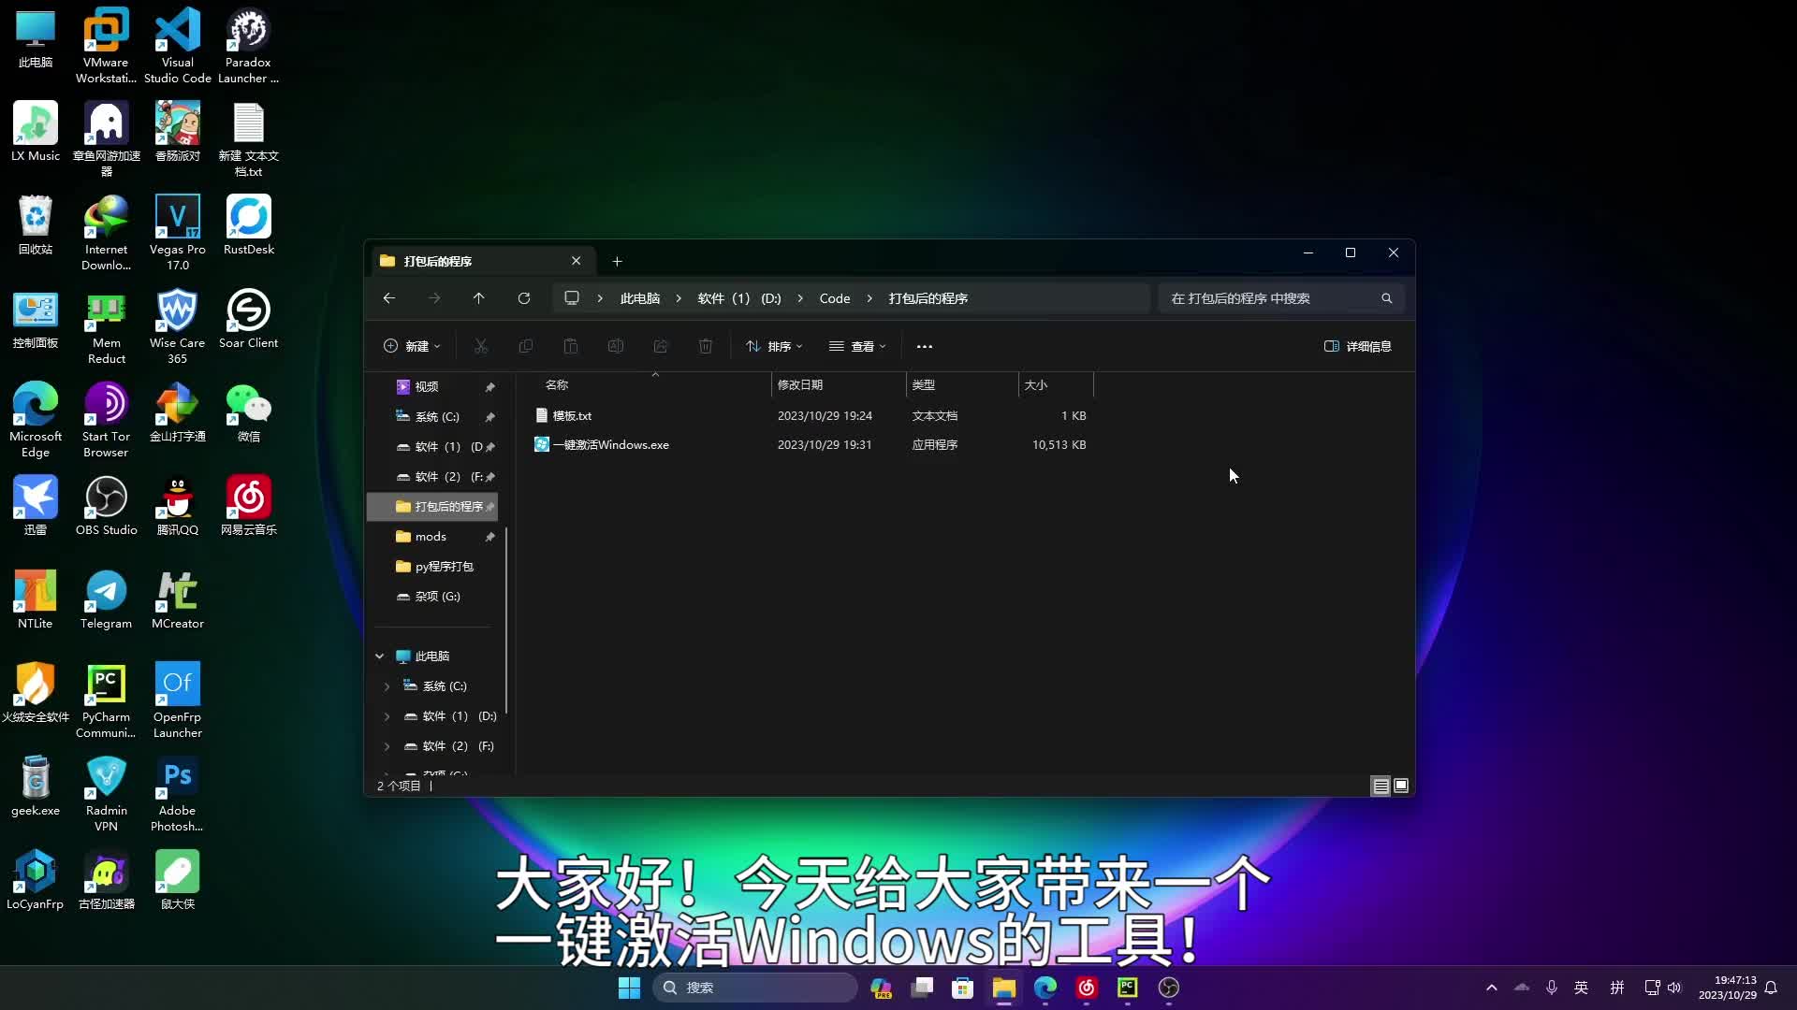
Task: Expand 软件 (1) (D:) drive tree
Action: [x=387, y=715]
